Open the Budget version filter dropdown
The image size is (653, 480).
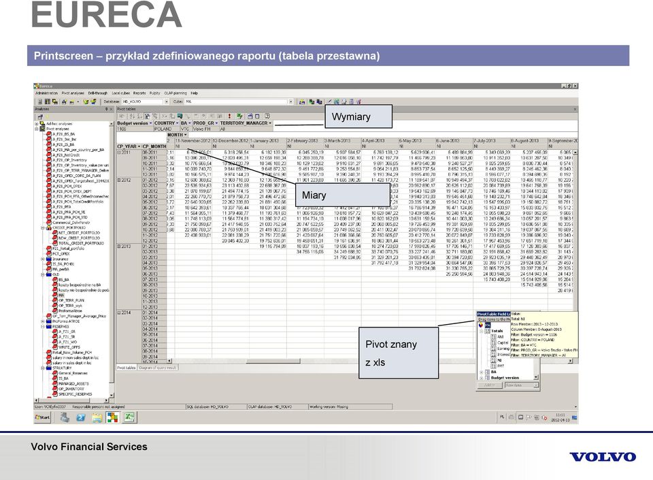[151, 123]
